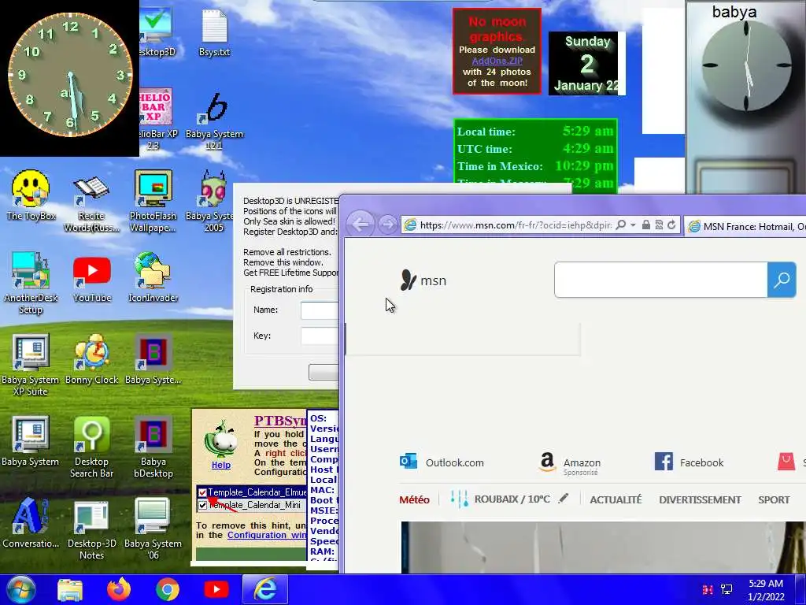The image size is (806, 605).
Task: Open the Configuration window link
Action: click(267, 535)
